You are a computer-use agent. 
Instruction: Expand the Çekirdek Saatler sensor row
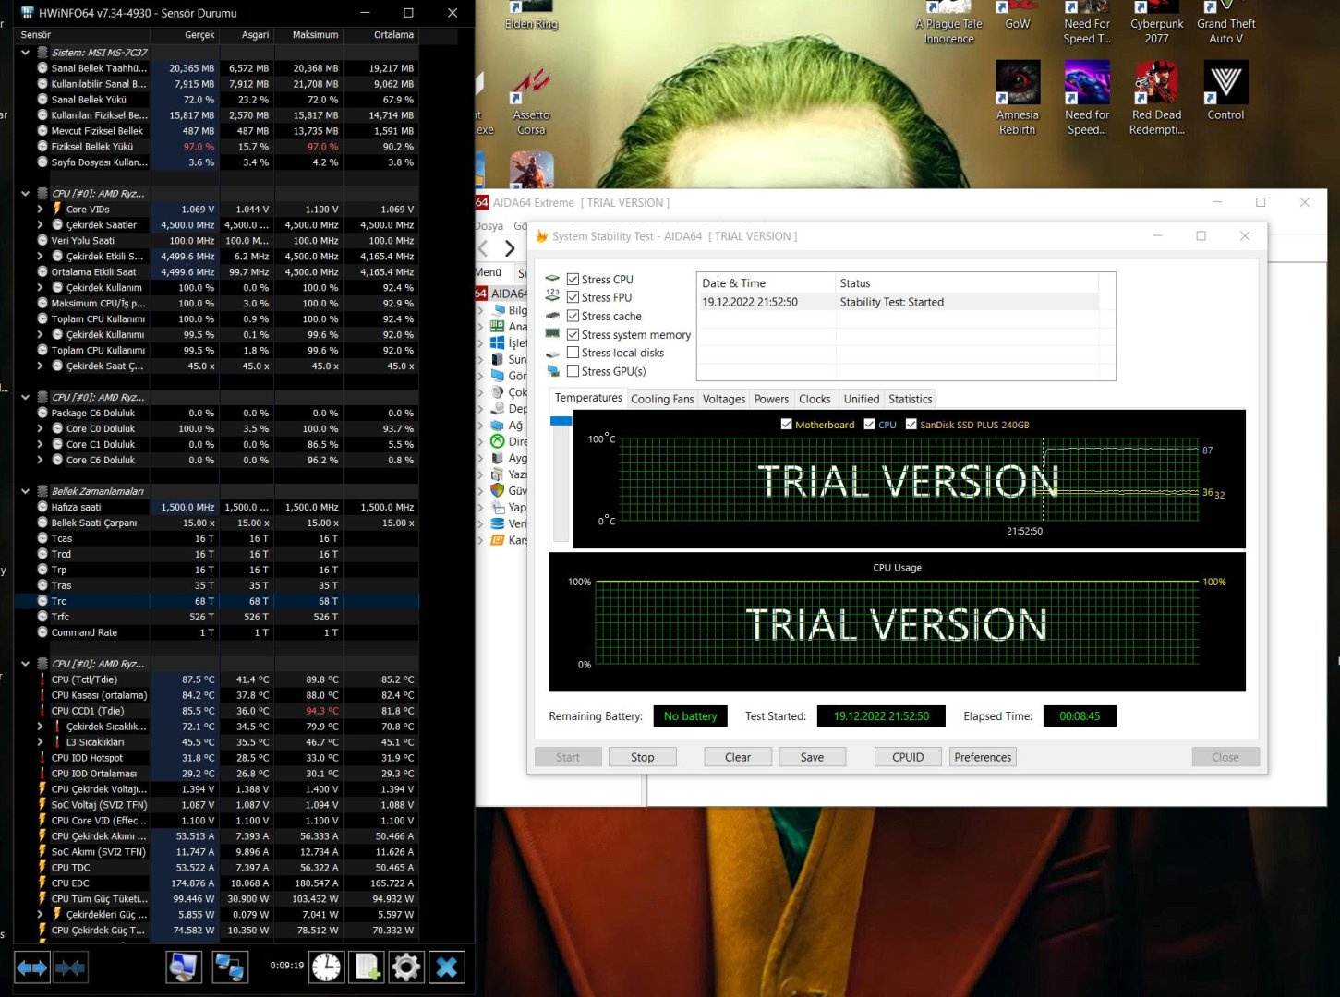(x=40, y=225)
